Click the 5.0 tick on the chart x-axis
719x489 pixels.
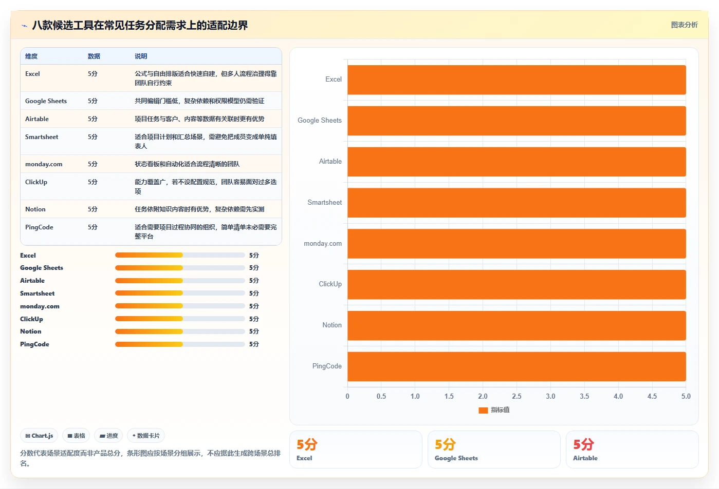pyautogui.click(x=686, y=397)
